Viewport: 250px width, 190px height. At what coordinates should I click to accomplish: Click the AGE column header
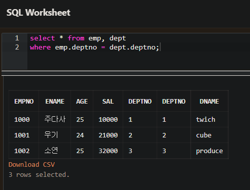click(x=82, y=102)
